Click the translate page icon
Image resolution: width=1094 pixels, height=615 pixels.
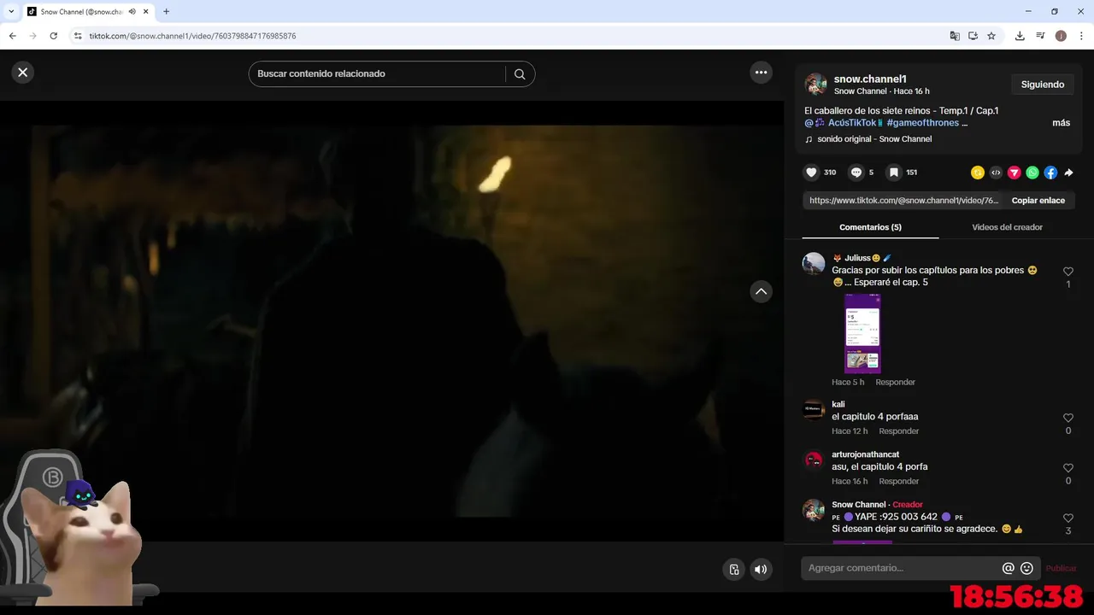click(x=955, y=36)
